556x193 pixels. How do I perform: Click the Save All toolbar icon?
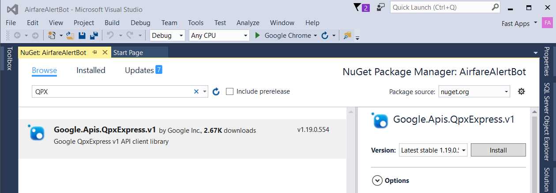coord(94,36)
